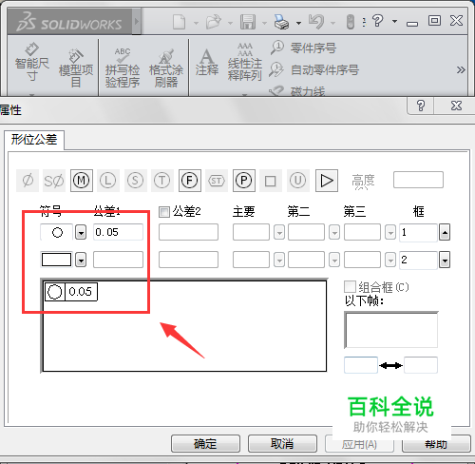Expand the toolbar overflow chevron

[461, 69]
